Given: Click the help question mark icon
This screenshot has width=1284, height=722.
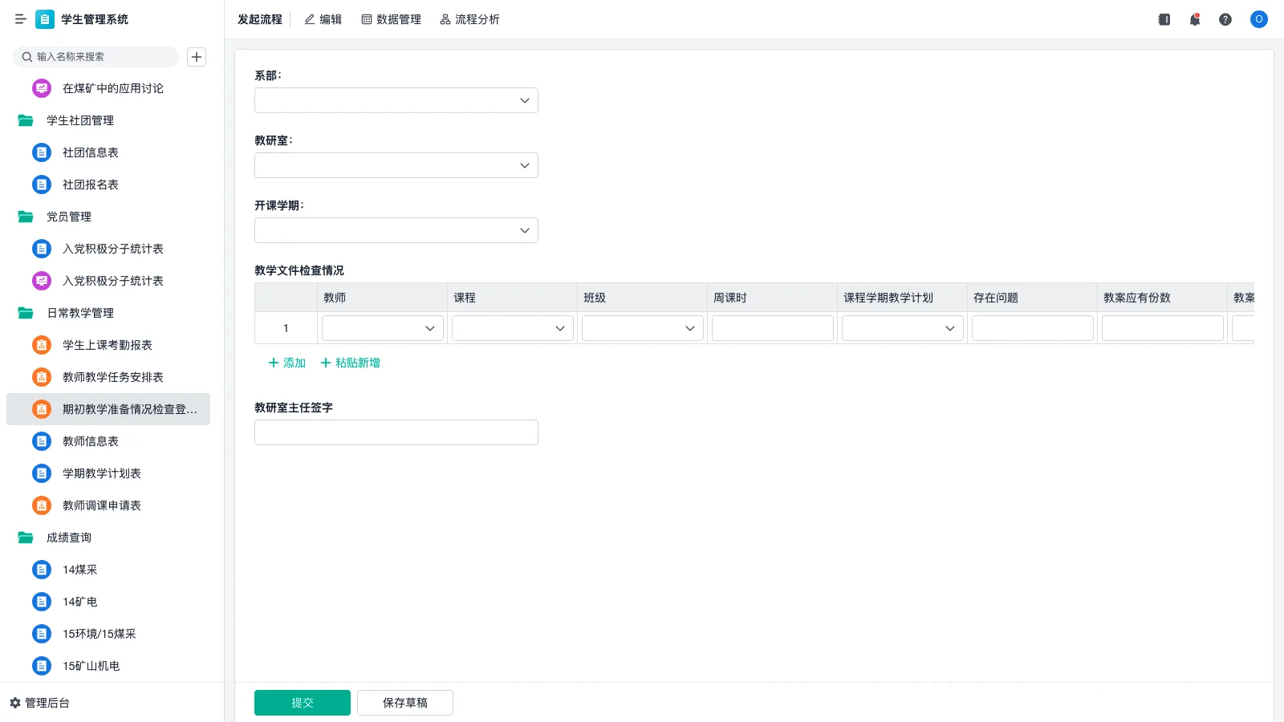Looking at the screenshot, I should [1225, 19].
